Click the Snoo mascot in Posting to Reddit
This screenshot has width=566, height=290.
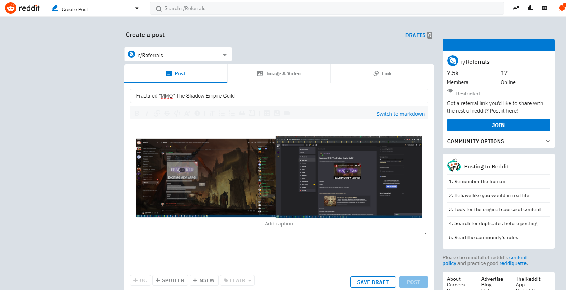(454, 165)
